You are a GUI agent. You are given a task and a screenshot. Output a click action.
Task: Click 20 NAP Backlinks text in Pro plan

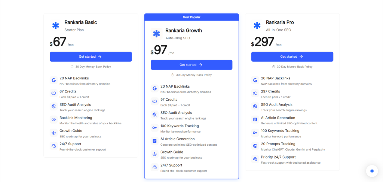(x=276, y=78)
